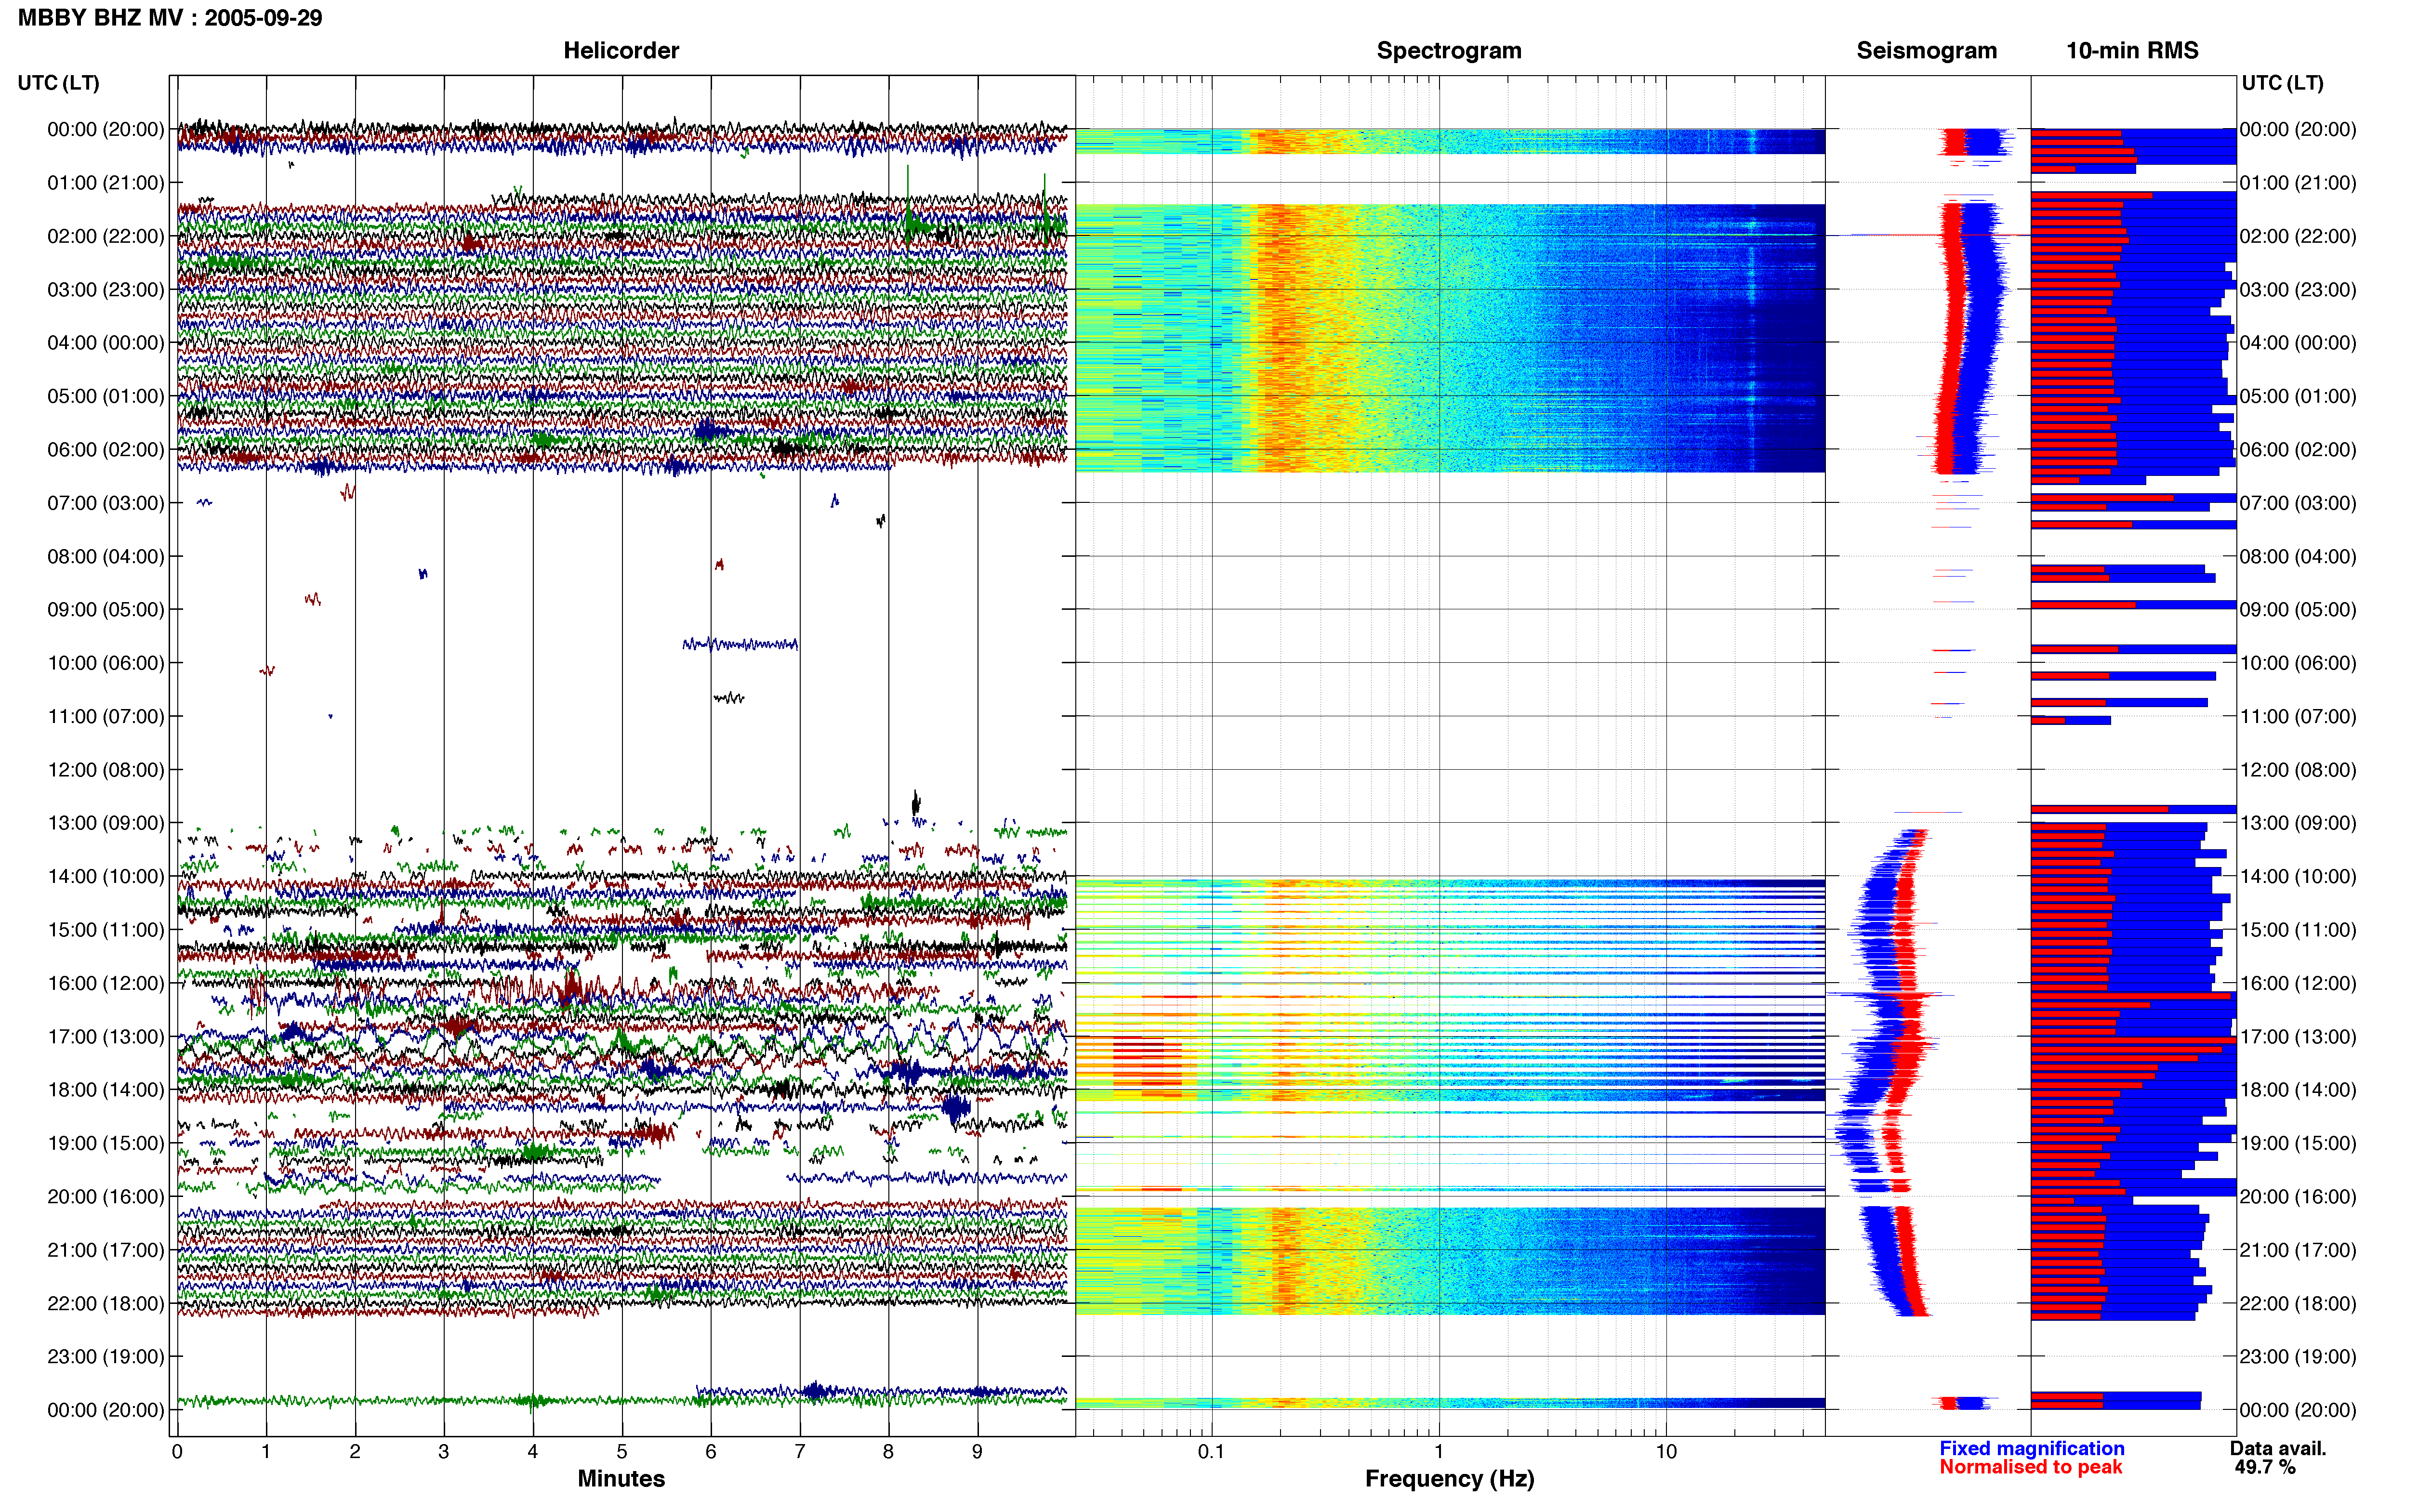
Task: Click the left '23:00 (19:00)' time label
Action: click(x=105, y=1356)
